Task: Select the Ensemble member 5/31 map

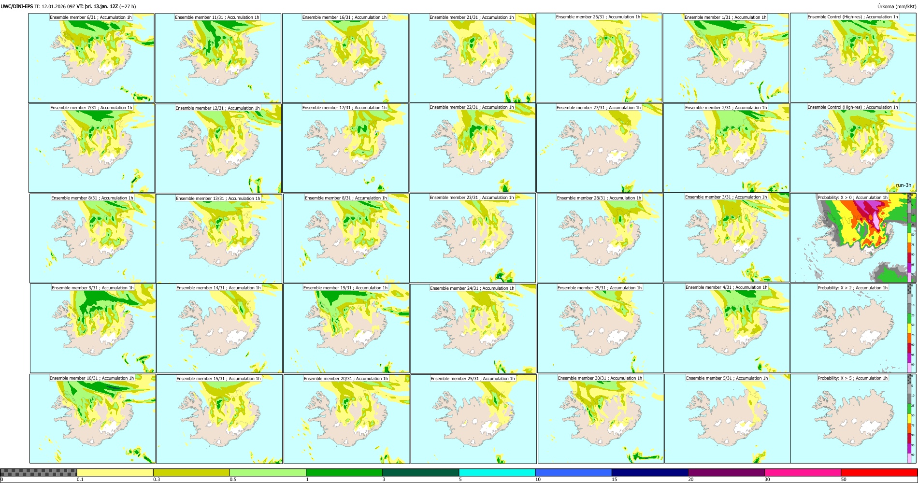Action: pos(727,419)
